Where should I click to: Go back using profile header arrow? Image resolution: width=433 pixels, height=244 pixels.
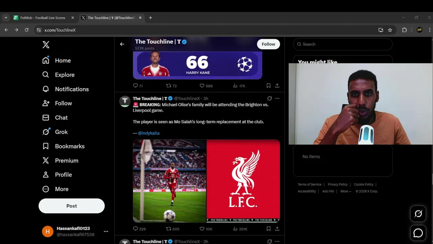click(x=122, y=44)
